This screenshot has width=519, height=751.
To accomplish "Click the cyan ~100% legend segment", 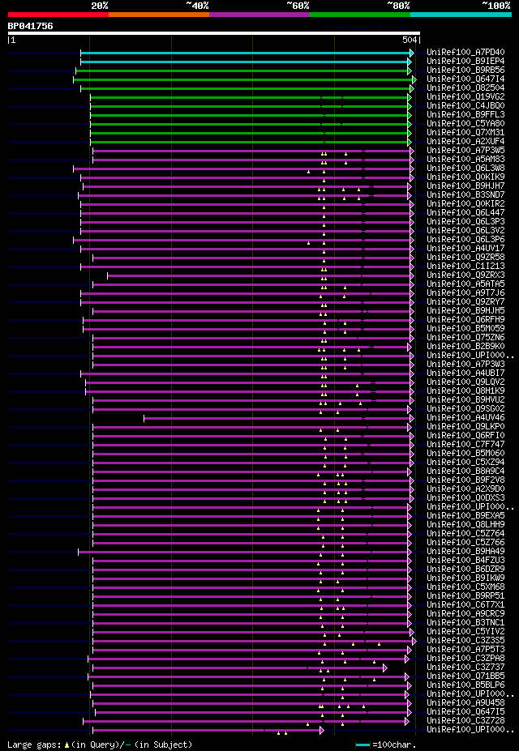I will pyautogui.click(x=461, y=15).
